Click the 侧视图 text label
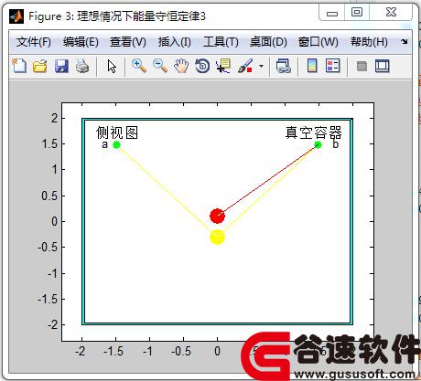Viewport: 421px width, 381px height. [117, 132]
